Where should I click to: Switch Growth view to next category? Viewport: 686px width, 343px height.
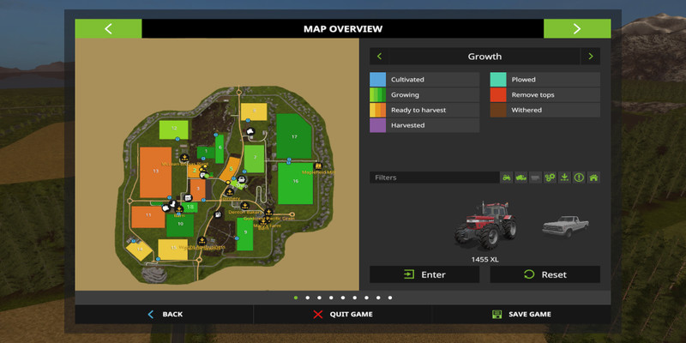pos(589,57)
